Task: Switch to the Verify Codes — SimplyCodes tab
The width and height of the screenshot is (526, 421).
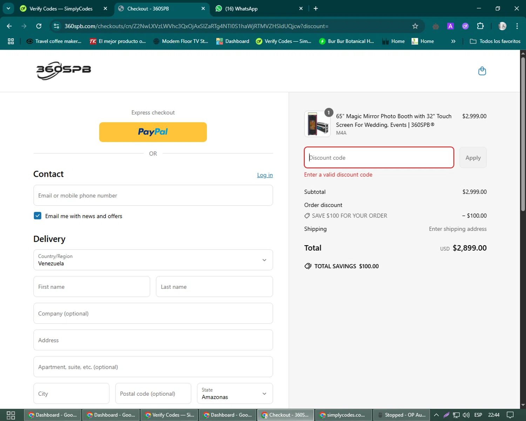Action: [61, 8]
